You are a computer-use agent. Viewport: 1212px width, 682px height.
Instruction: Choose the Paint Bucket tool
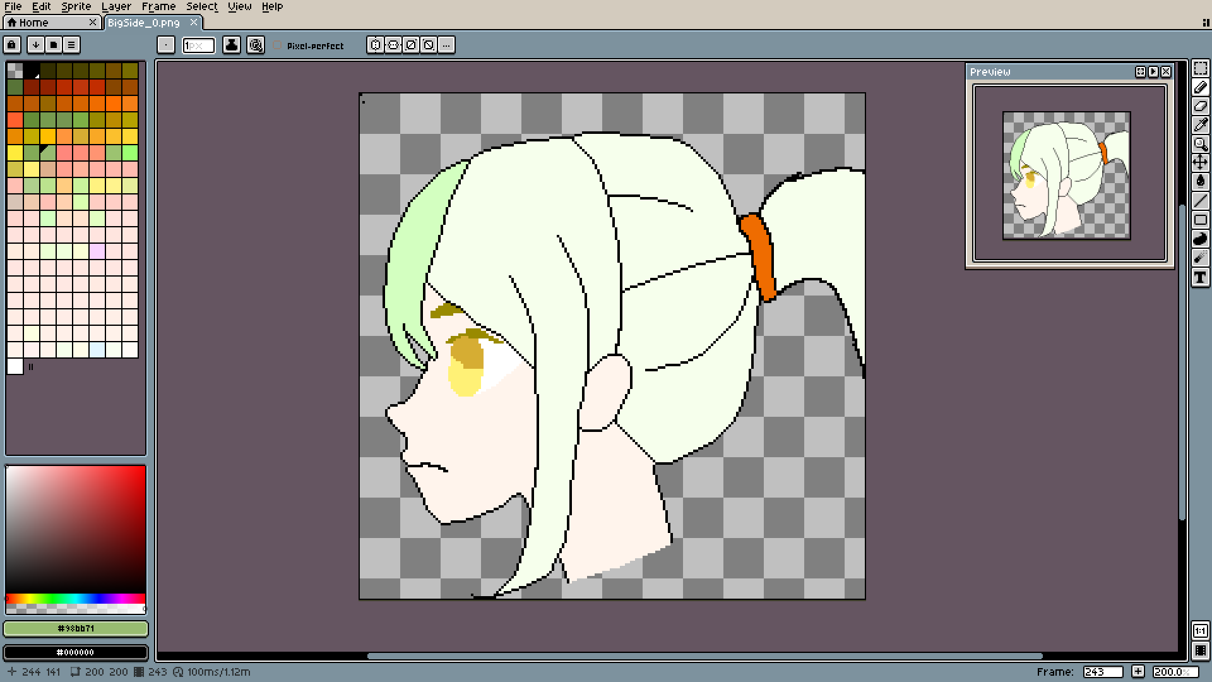(x=1200, y=182)
